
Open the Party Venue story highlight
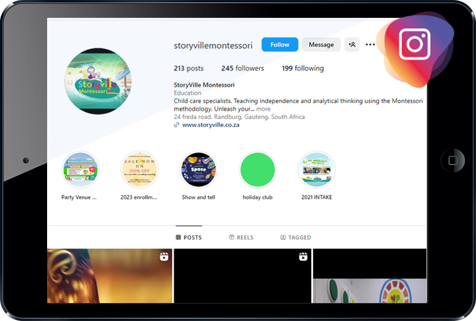pyautogui.click(x=81, y=170)
